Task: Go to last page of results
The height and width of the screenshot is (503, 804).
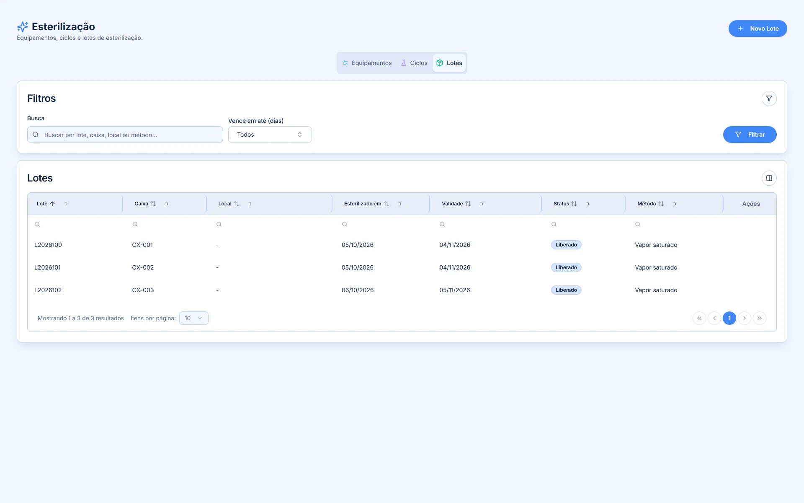Action: [x=760, y=318]
